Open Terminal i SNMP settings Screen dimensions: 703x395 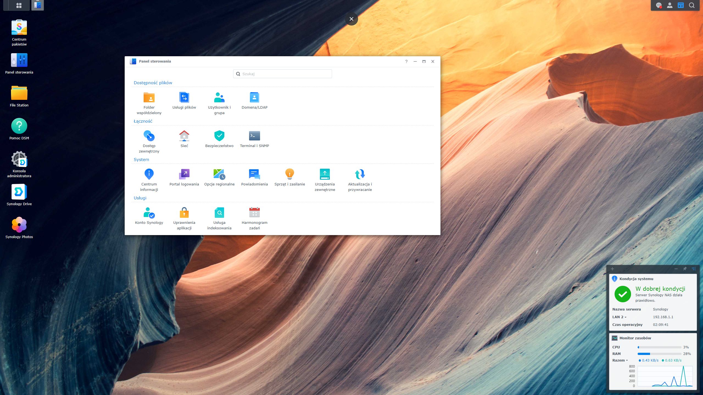point(255,139)
